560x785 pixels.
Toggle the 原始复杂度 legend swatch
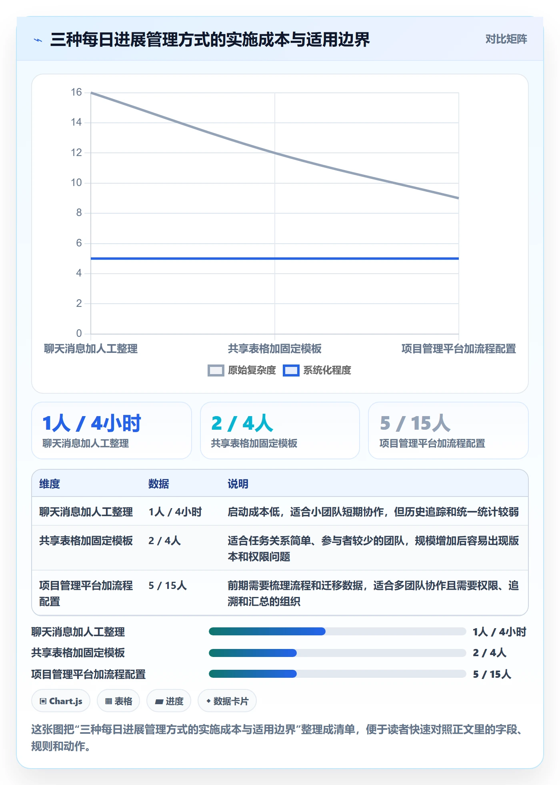216,370
